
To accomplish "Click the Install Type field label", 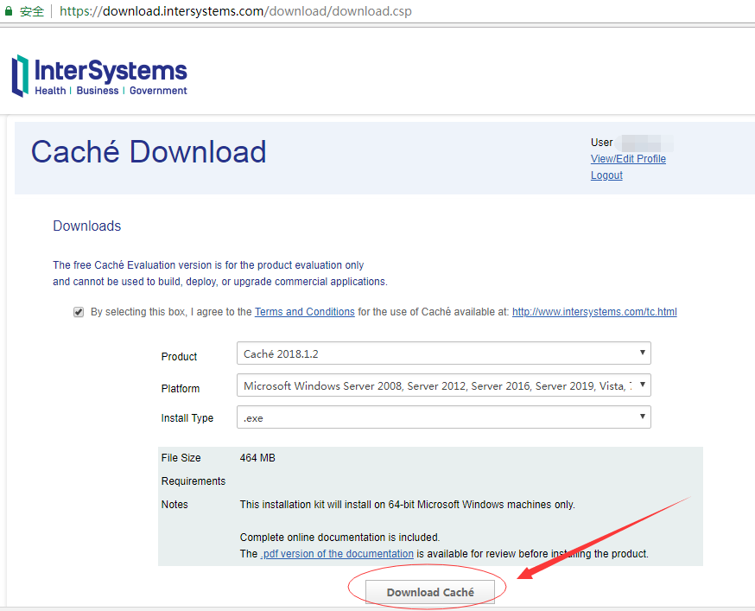I will (x=187, y=418).
